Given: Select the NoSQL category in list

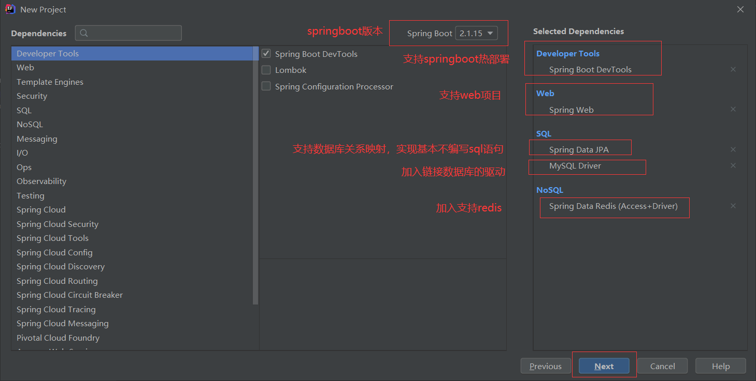Looking at the screenshot, I should (132, 124).
